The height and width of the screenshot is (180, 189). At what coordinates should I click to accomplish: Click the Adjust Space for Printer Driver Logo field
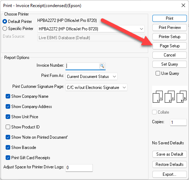(x=79, y=168)
